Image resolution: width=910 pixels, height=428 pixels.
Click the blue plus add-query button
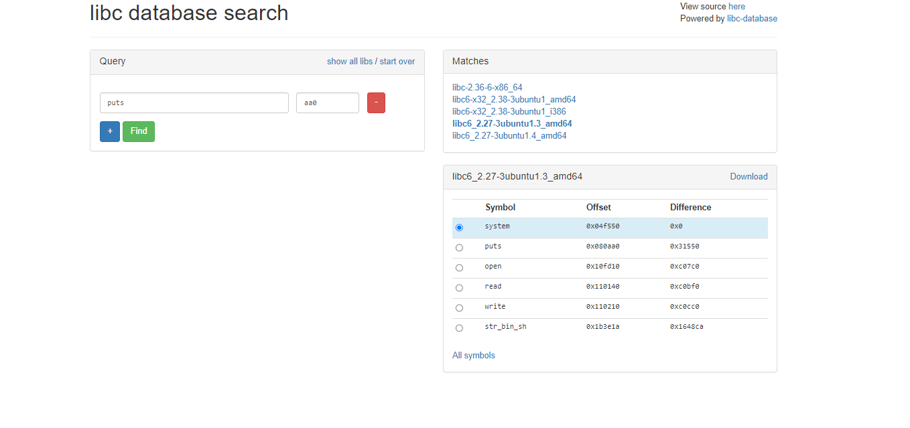pos(110,131)
